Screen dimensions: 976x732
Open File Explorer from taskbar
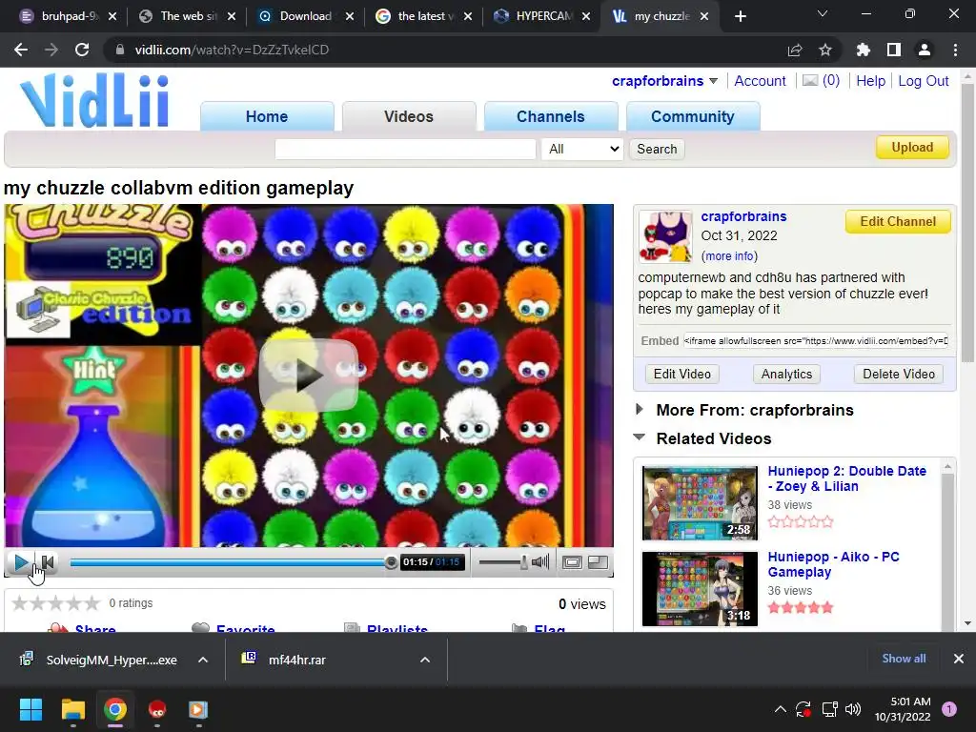click(x=72, y=709)
